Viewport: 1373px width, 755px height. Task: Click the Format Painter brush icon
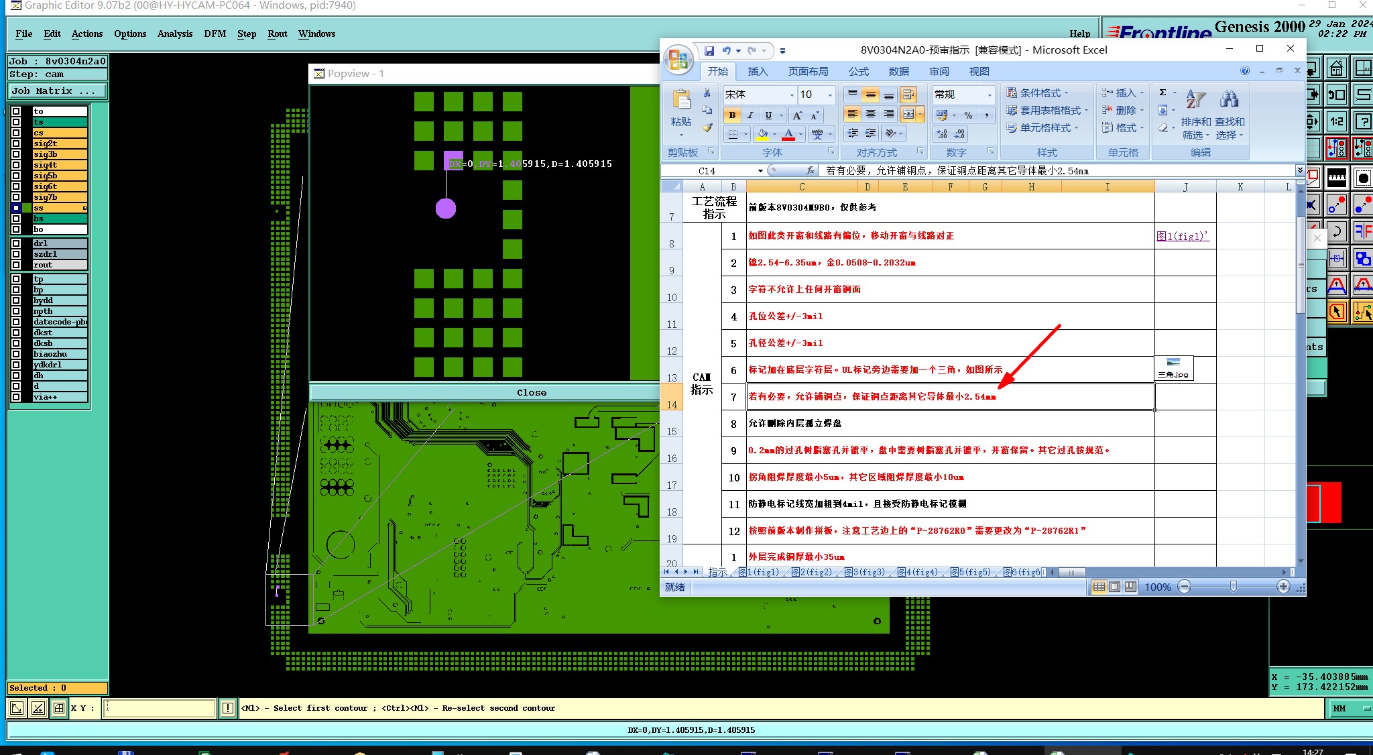click(x=707, y=127)
